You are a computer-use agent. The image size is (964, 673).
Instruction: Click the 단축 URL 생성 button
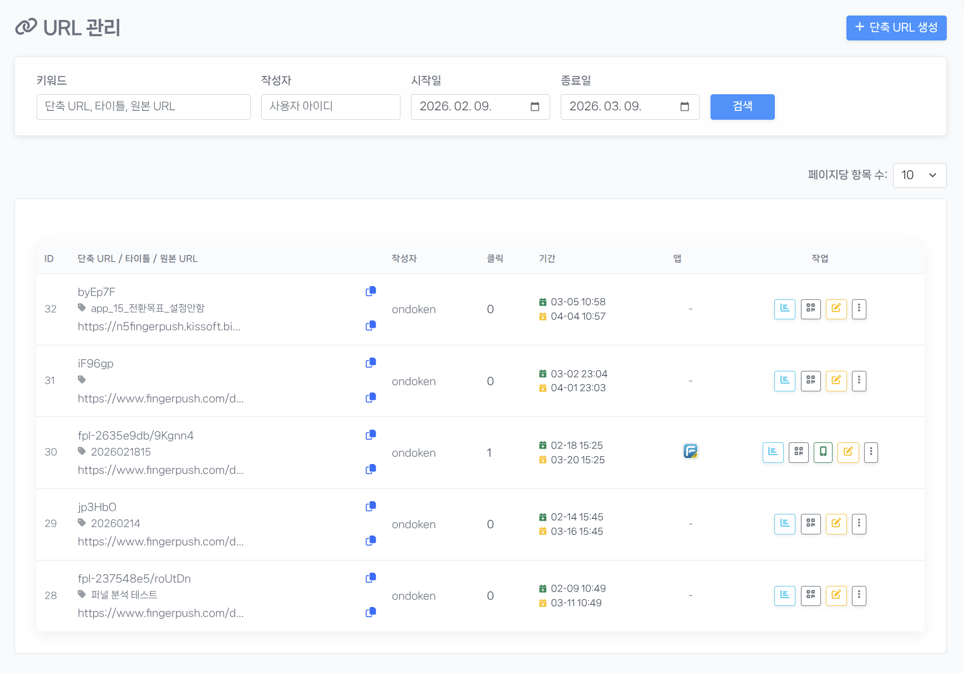pyautogui.click(x=896, y=28)
